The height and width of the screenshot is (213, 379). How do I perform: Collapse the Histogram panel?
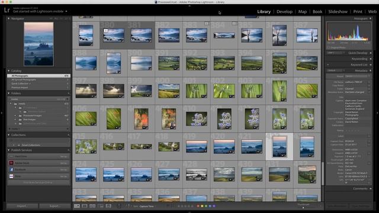[370, 18]
